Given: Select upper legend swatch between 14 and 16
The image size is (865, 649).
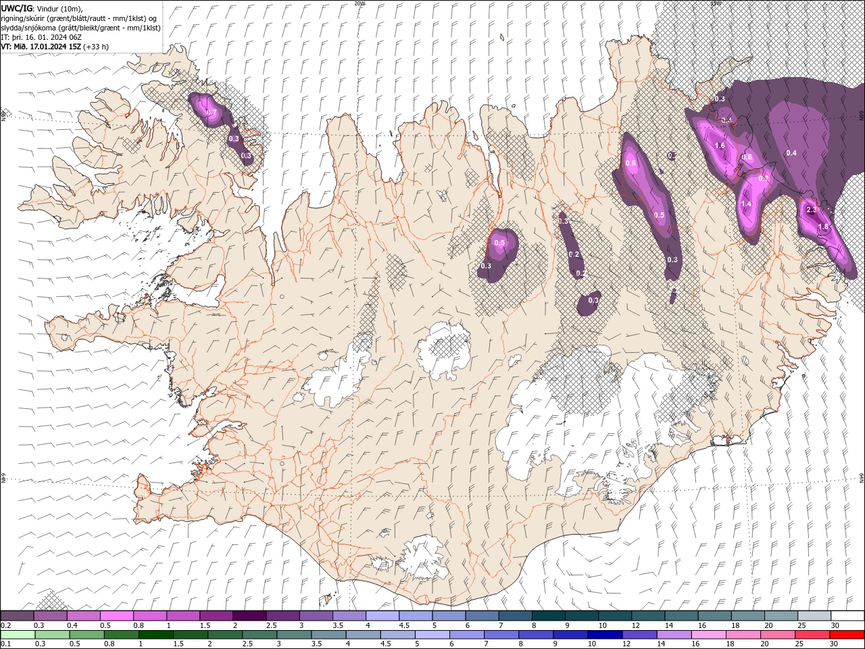Looking at the screenshot, I should coord(681,616).
